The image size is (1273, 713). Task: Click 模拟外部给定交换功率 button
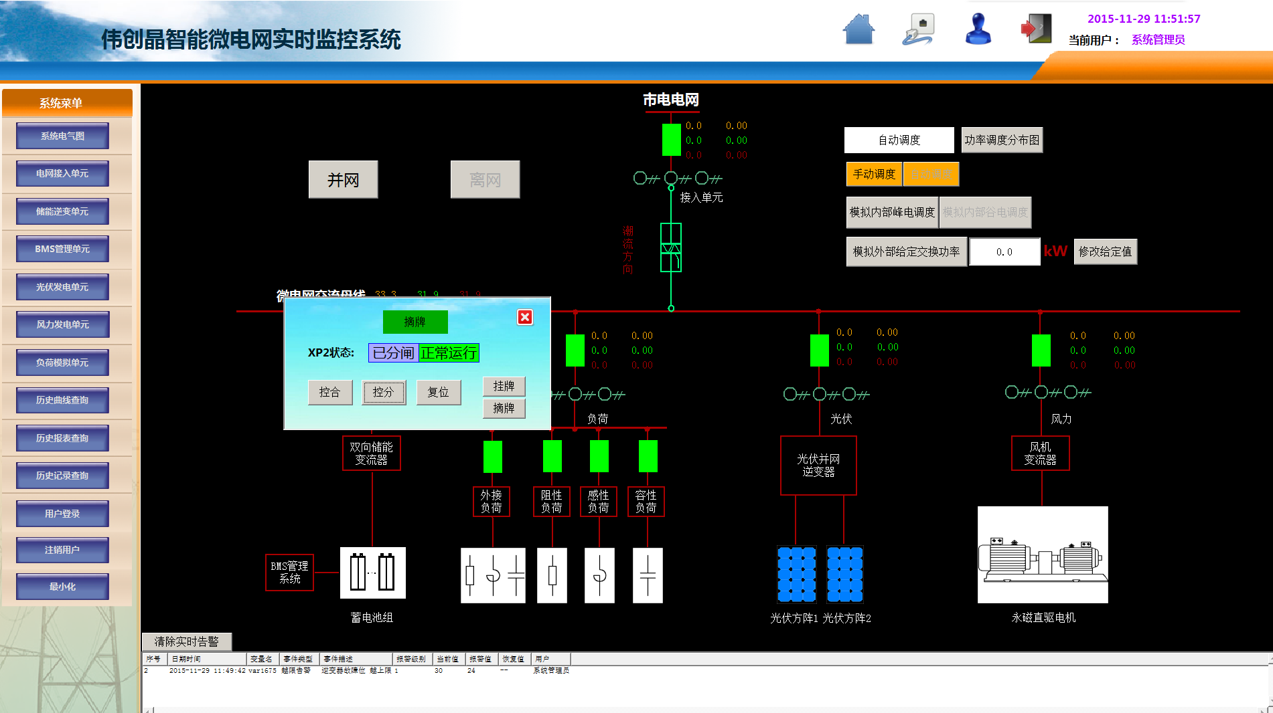pos(906,251)
